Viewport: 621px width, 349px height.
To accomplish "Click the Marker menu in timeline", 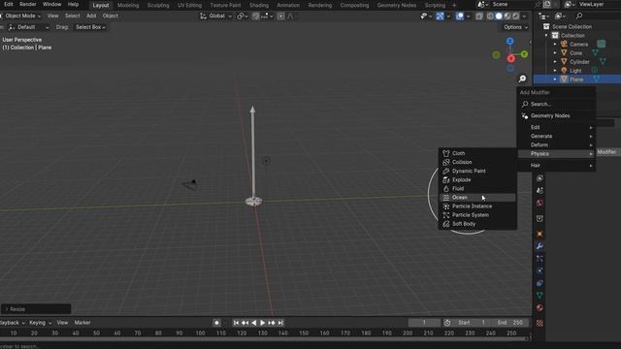I will pyautogui.click(x=82, y=323).
